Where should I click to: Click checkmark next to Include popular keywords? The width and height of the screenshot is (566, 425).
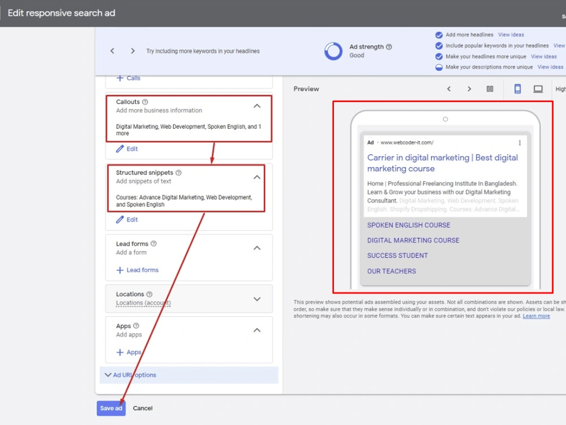coord(439,46)
